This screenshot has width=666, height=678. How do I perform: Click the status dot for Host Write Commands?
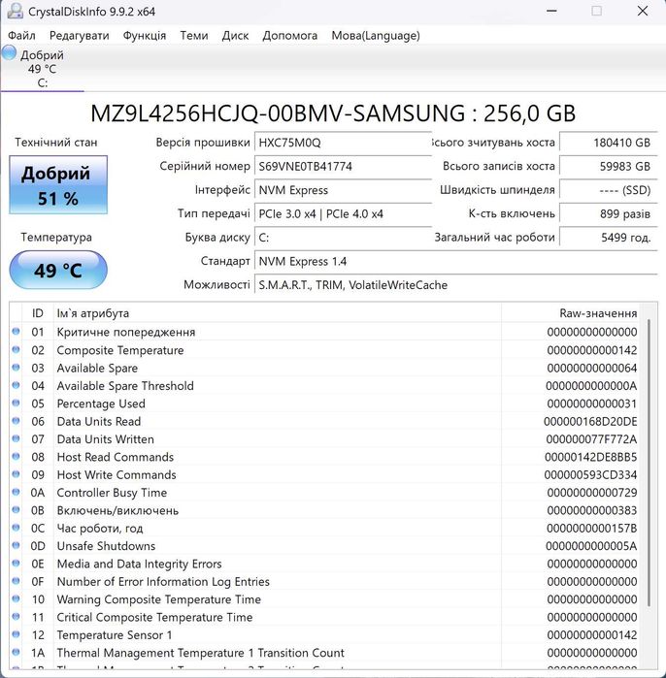click(x=16, y=474)
